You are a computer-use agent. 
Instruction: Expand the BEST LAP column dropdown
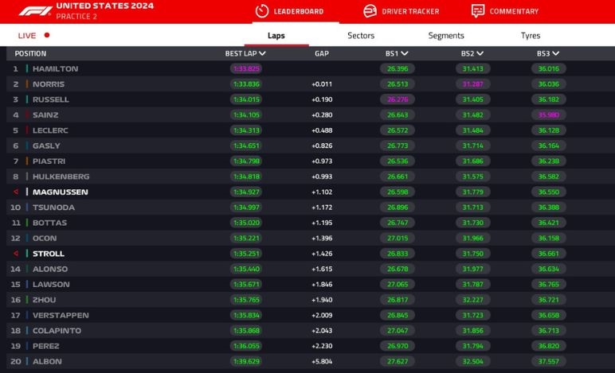click(x=262, y=54)
